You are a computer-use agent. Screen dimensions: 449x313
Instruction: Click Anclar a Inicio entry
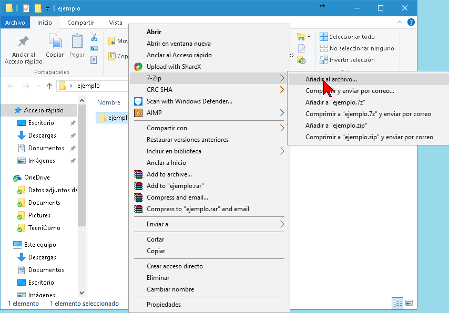pos(209,162)
